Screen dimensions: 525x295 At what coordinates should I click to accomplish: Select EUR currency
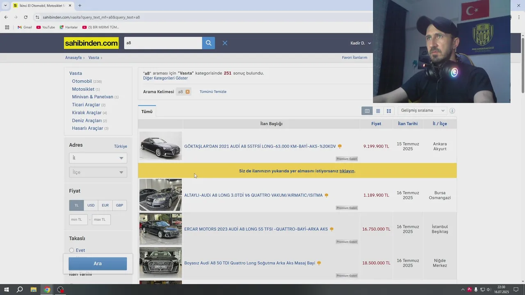tap(105, 205)
